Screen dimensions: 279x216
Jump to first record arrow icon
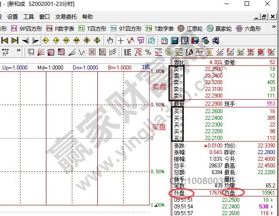click(x=5, y=40)
